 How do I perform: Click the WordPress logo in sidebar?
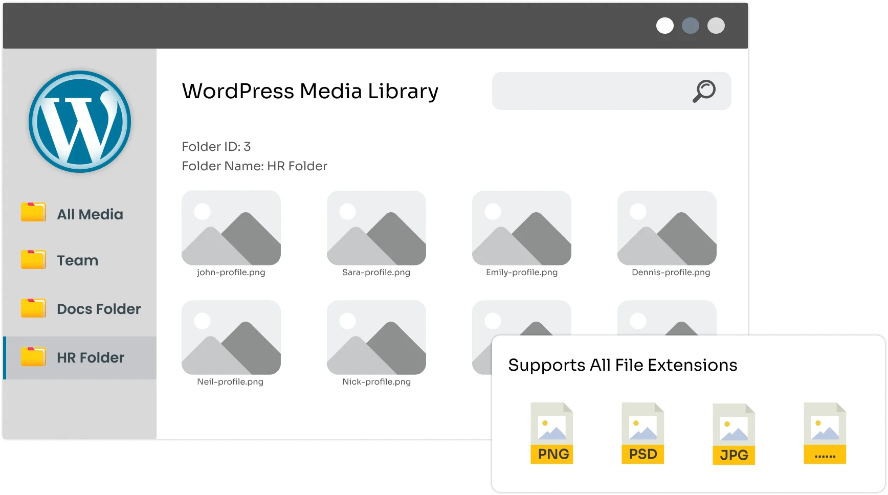coord(80,123)
